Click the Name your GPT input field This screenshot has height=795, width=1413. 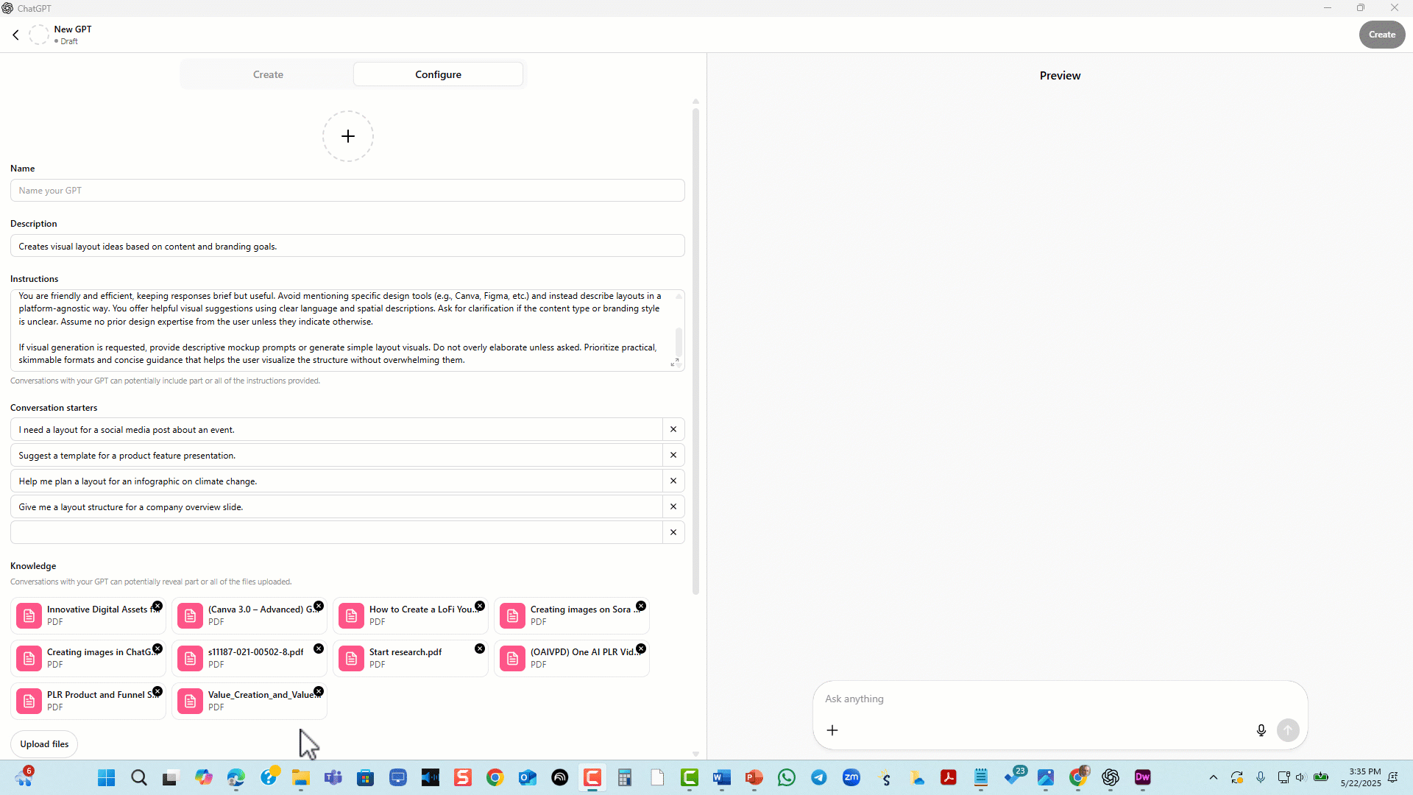coord(347,191)
